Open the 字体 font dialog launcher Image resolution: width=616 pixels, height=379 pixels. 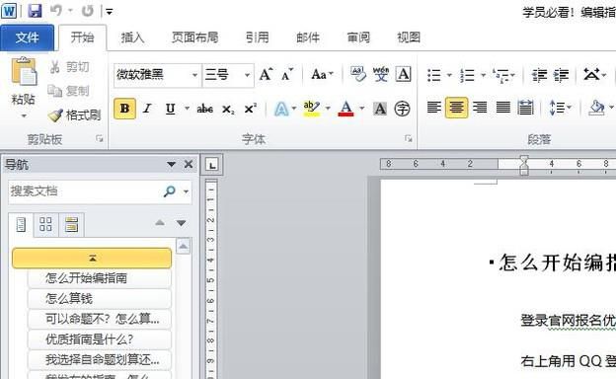pyautogui.click(x=409, y=138)
